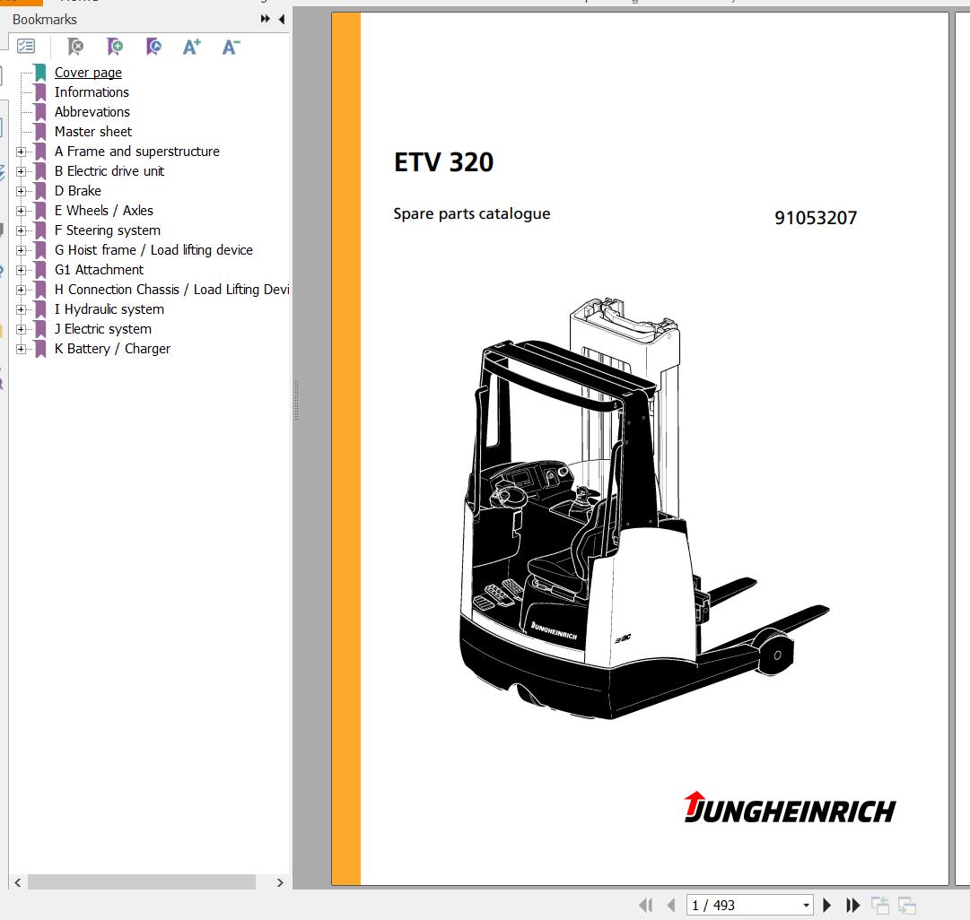Click the bookmark icon beside K Battery / Charger
Screen dimensions: 970x920
(x=41, y=349)
